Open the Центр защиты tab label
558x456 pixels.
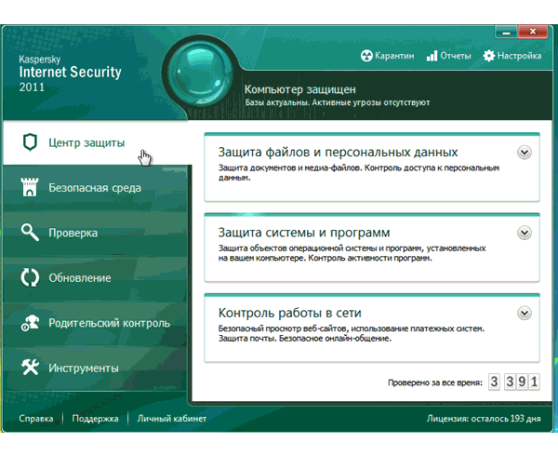pos(86,142)
